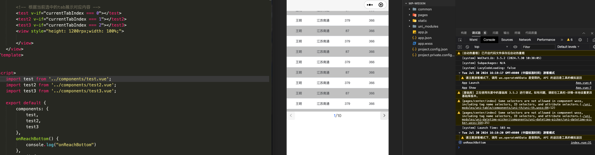This screenshot has width=595, height=155.
Task: Go to next table page arrow
Action: pos(384,115)
